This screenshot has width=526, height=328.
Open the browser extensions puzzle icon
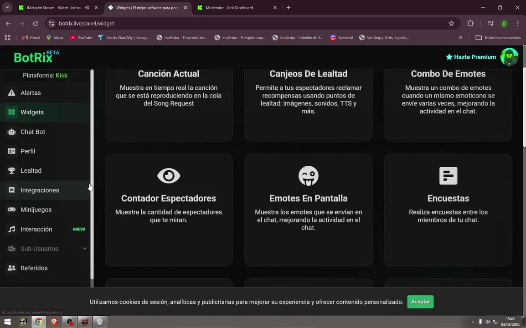point(470,24)
